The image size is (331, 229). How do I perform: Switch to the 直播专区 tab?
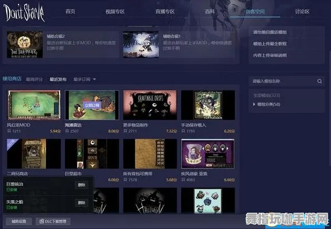165,11
